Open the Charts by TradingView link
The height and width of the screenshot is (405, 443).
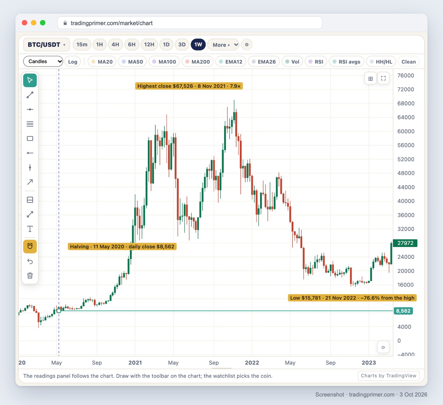(389, 376)
